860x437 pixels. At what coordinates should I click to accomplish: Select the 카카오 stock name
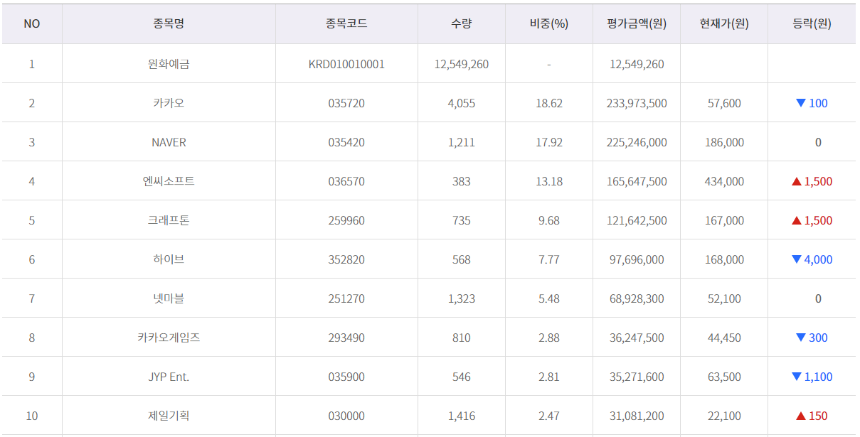point(169,103)
